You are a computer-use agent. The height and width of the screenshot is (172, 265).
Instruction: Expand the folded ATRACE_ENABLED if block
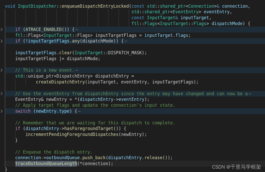(2, 29)
